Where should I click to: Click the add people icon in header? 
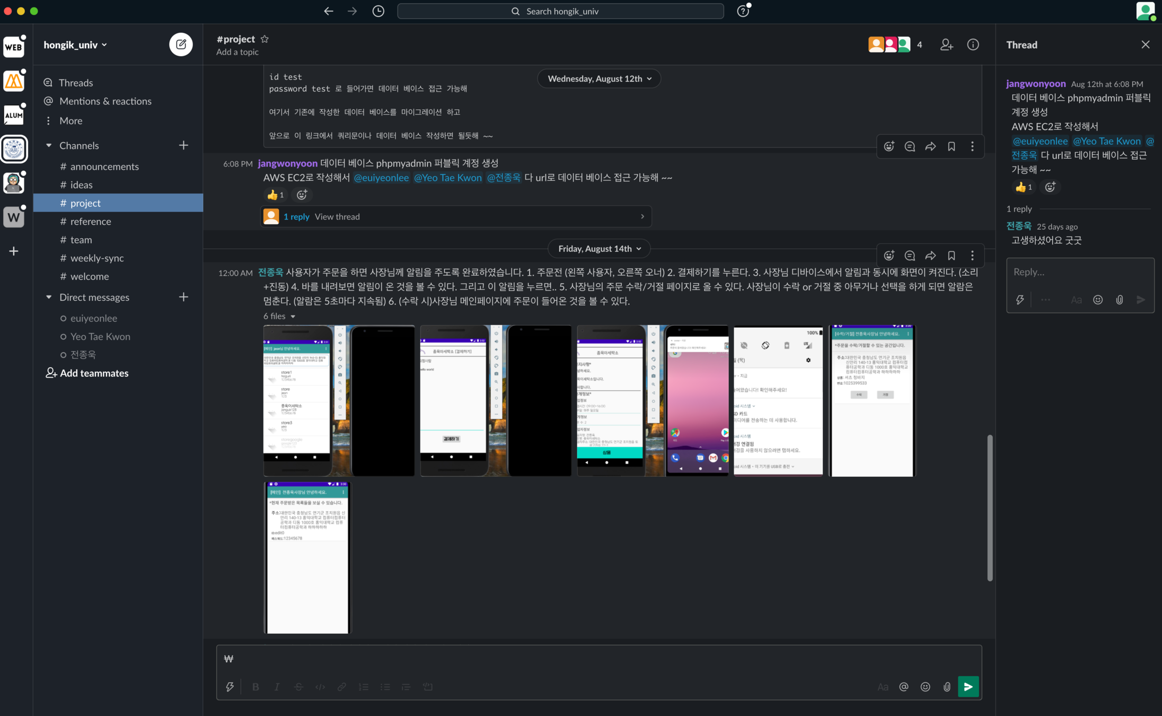click(x=946, y=45)
